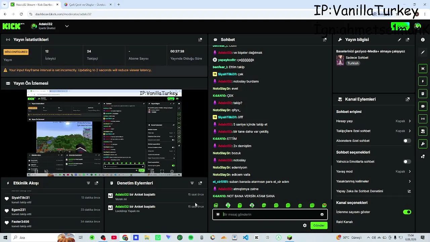Disable İzlenme sayısını göster switch
The height and width of the screenshot is (242, 430).
click(407, 212)
